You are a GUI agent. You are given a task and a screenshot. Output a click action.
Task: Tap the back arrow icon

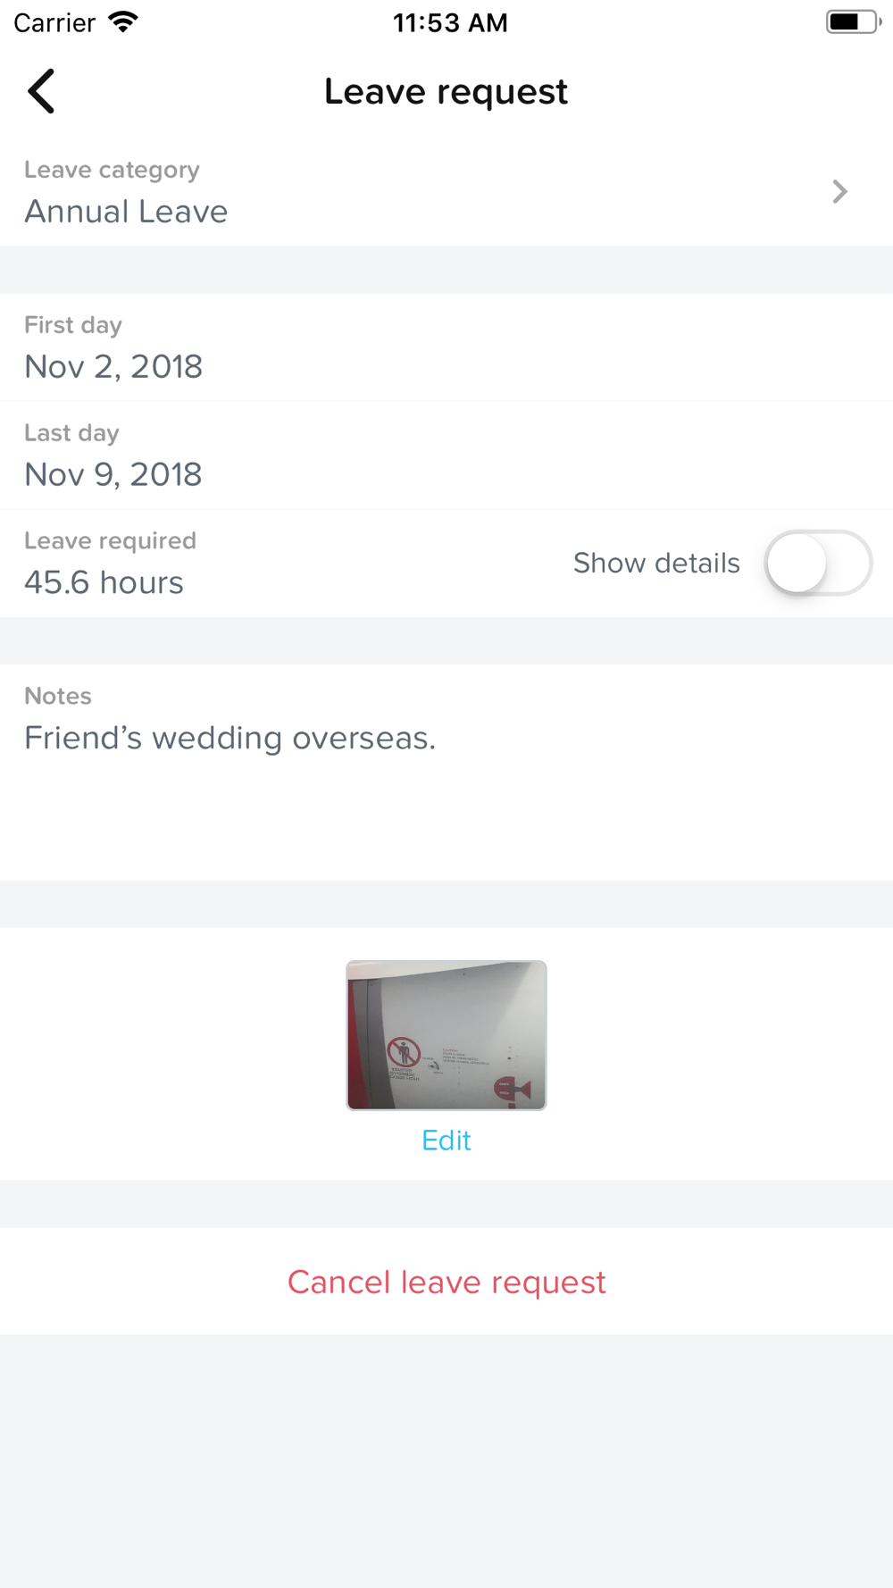click(x=41, y=91)
